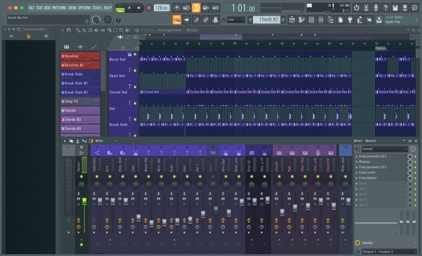The width and height of the screenshot is (422, 256).
Task: Click the chat bubble news icon
Action: coord(414,8)
